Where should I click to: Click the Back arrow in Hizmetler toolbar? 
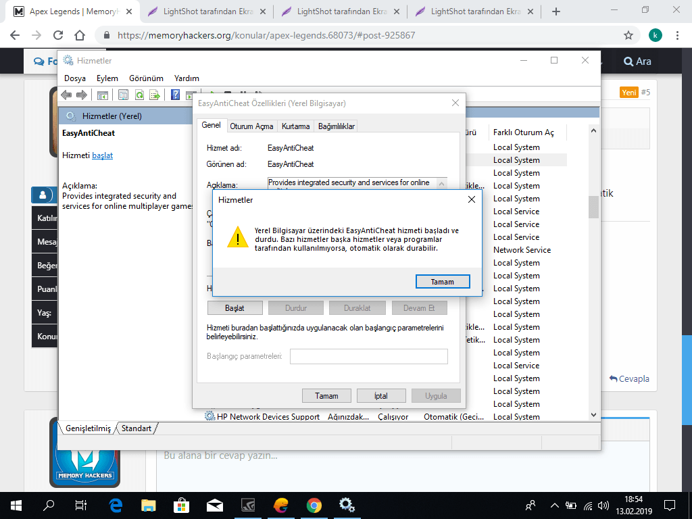(66, 95)
